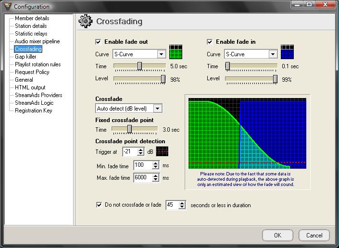Open Member details settings page
The height and width of the screenshot is (248, 339).
pos(32,18)
